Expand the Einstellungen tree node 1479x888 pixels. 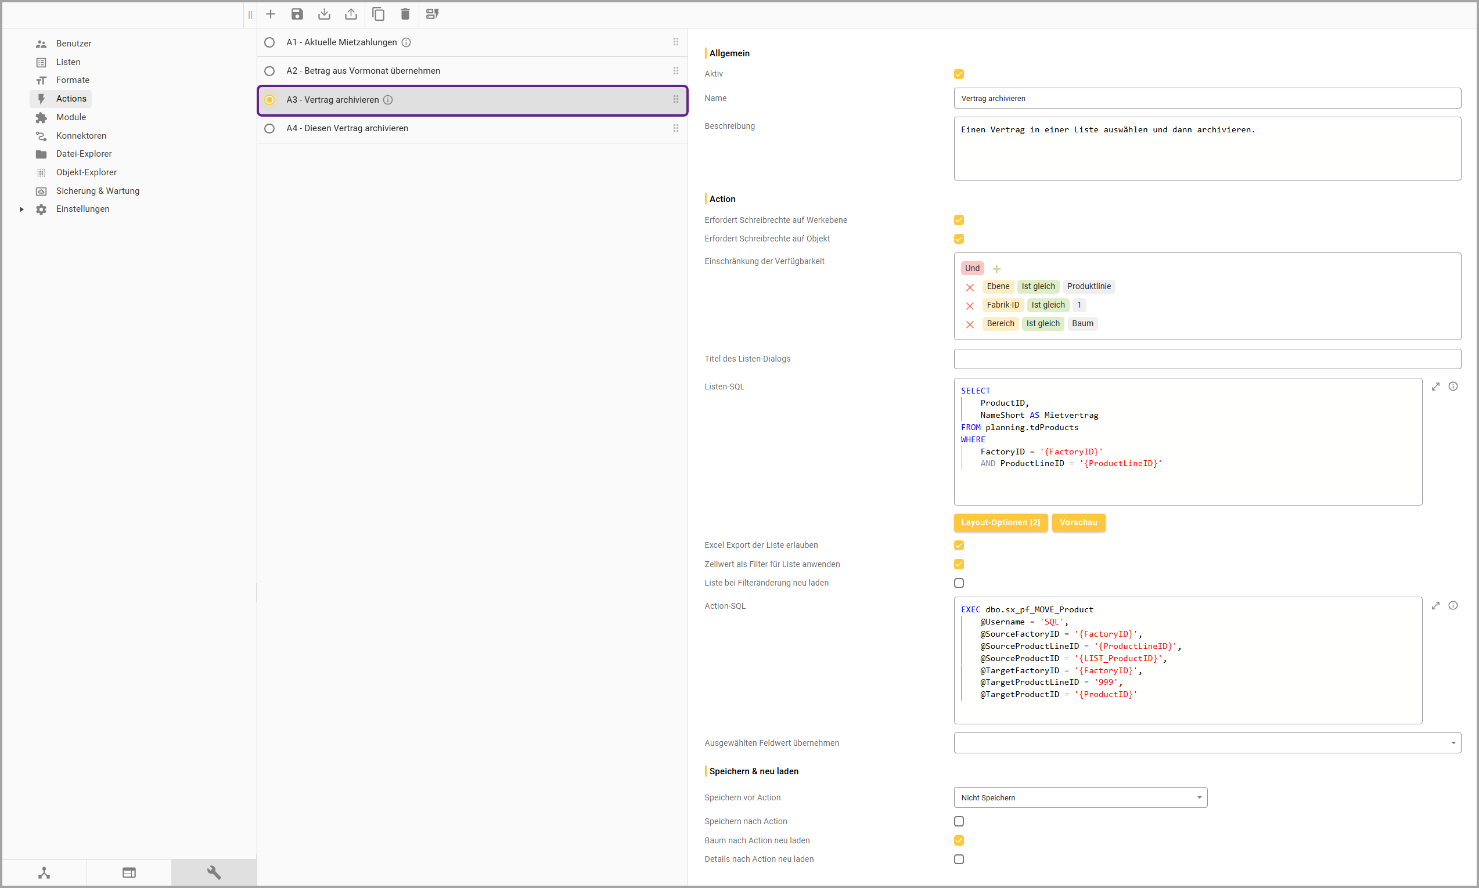pos(21,210)
